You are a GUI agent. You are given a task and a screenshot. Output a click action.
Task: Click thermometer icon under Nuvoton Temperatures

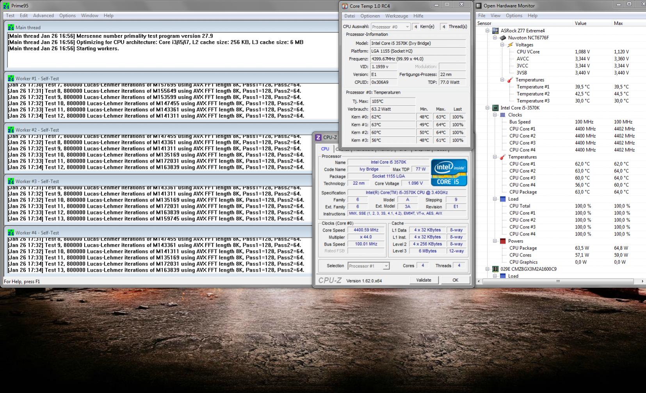[510, 80]
